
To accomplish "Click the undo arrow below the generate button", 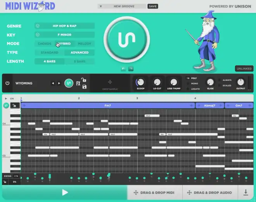I will [x=123, y=69].
